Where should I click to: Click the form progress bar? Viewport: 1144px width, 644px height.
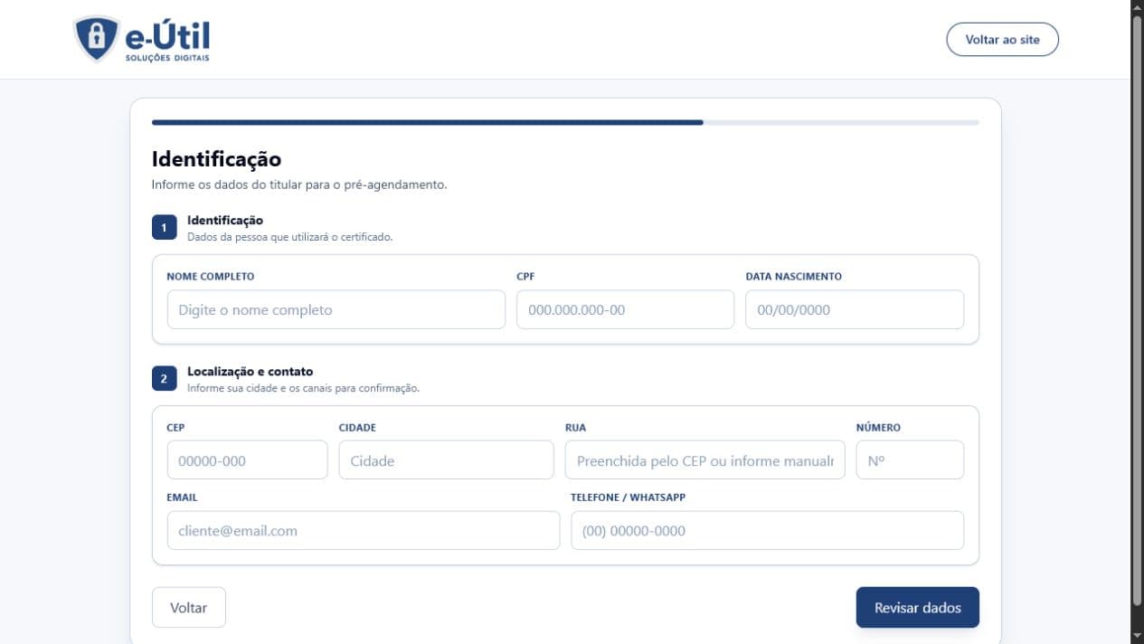coord(565,122)
